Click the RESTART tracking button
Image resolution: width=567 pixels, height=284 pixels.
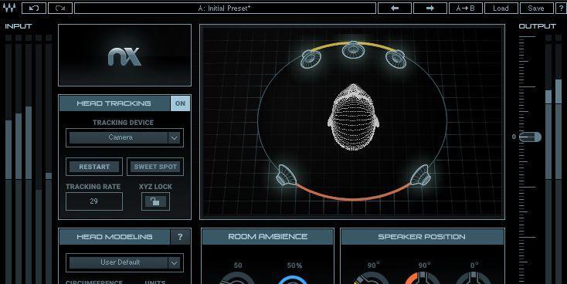click(94, 167)
